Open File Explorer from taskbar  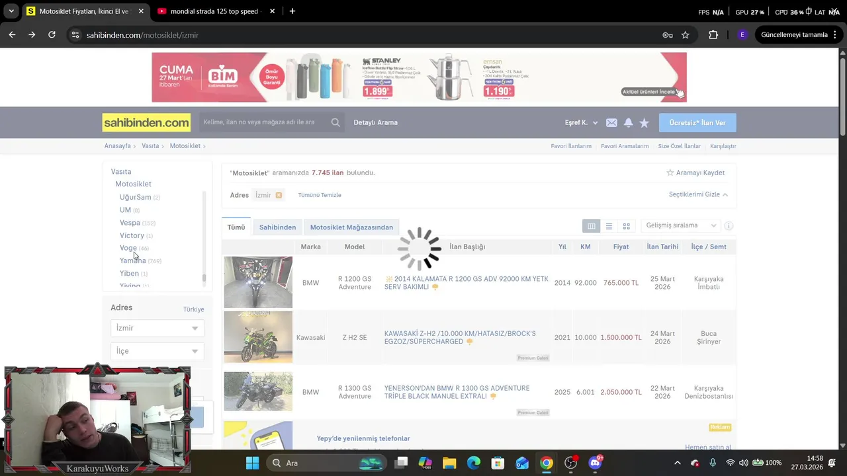click(449, 463)
